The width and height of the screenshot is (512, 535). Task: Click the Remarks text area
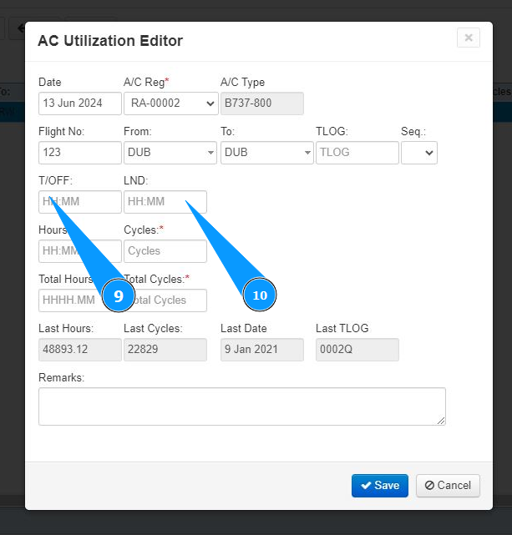click(x=241, y=406)
